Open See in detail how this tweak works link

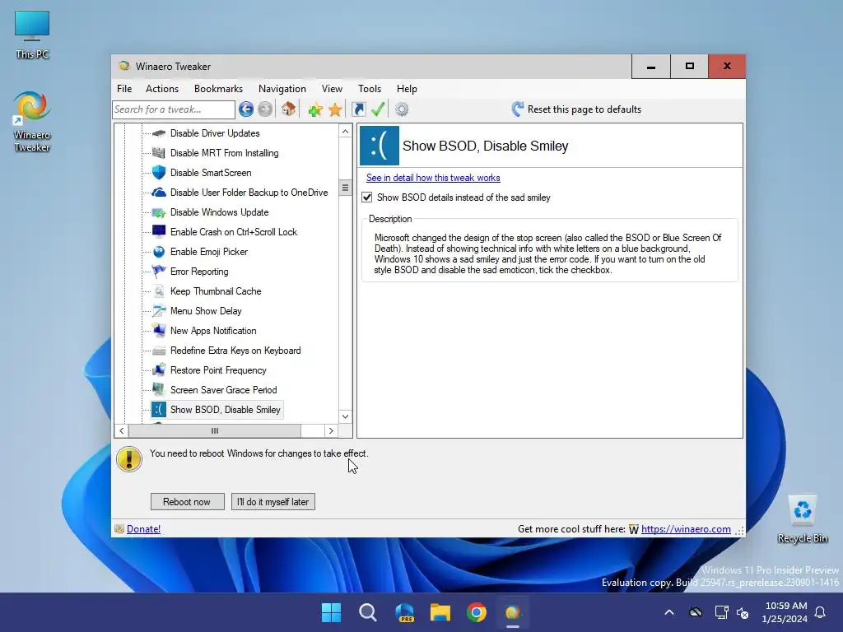pyautogui.click(x=433, y=178)
